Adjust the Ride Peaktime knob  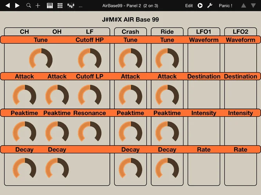coord(167,131)
